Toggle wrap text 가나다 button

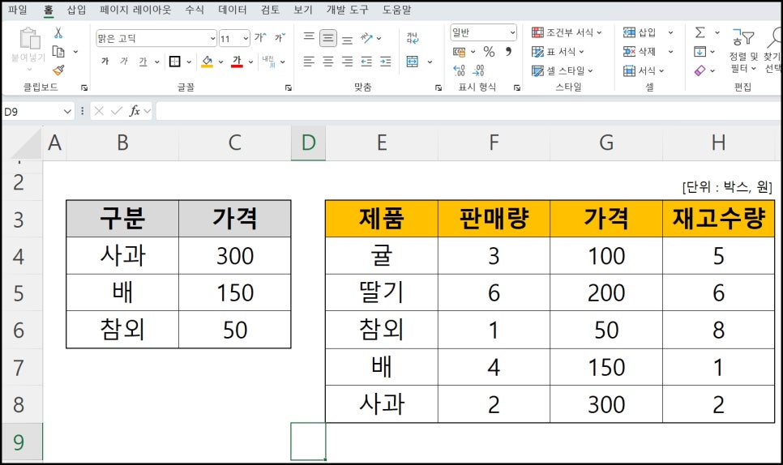coord(413,38)
